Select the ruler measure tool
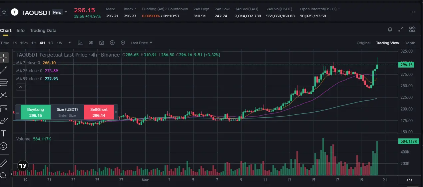 pyautogui.click(x=4, y=163)
